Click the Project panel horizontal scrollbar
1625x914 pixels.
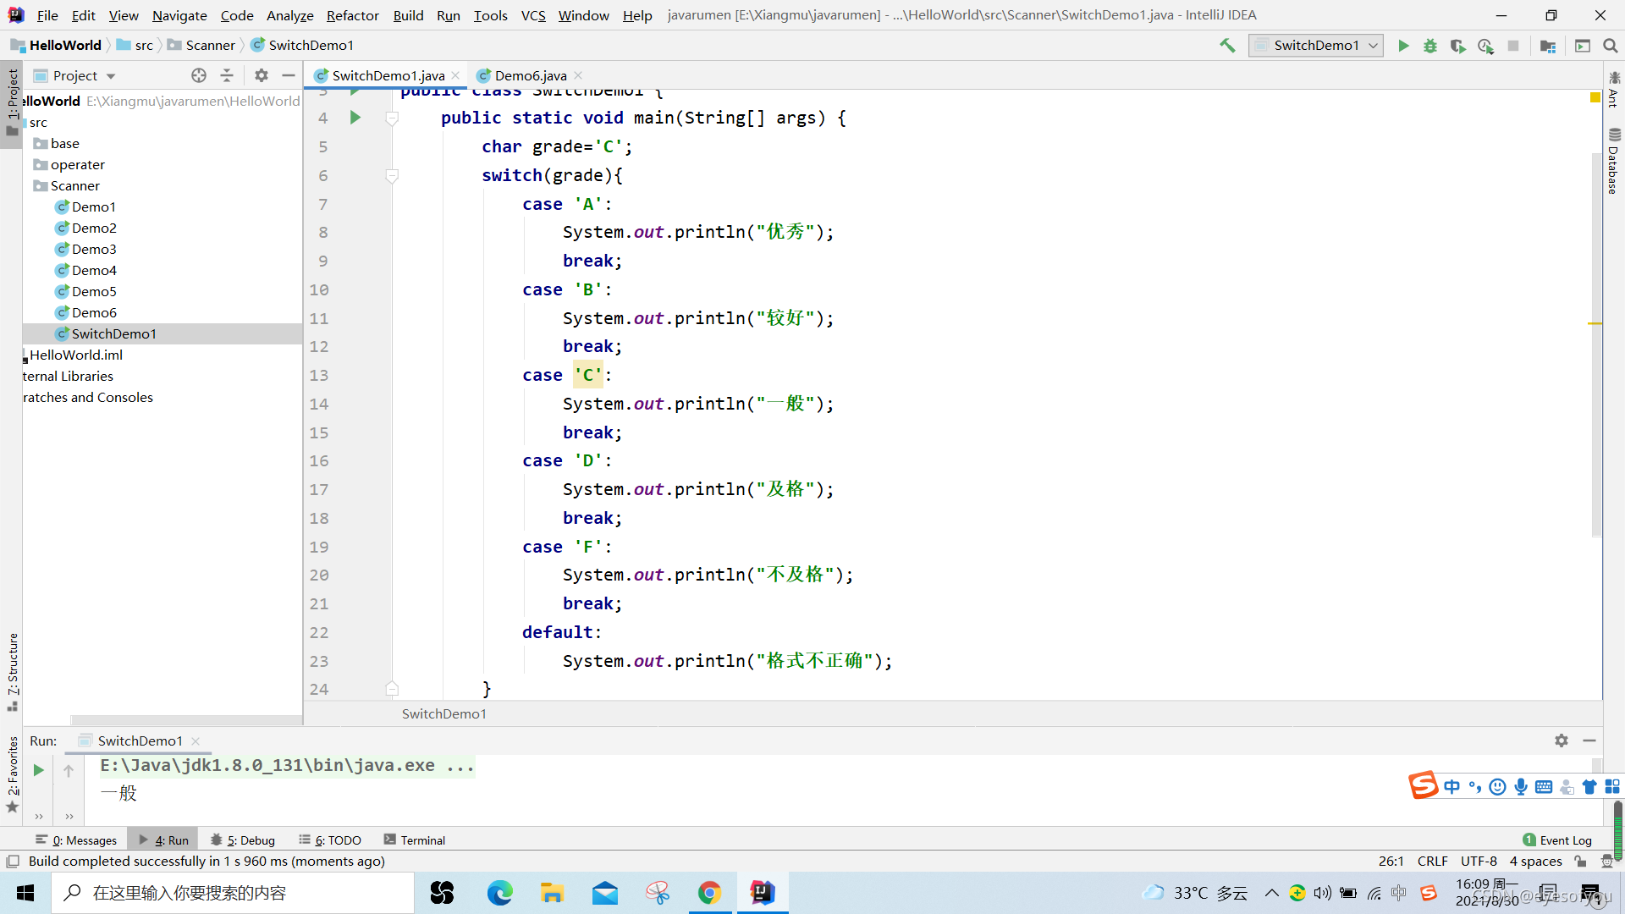click(186, 720)
